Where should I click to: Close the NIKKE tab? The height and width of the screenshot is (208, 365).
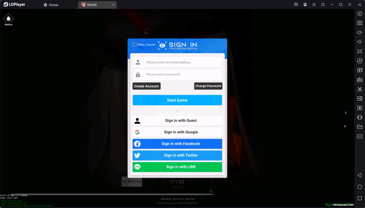pos(113,5)
